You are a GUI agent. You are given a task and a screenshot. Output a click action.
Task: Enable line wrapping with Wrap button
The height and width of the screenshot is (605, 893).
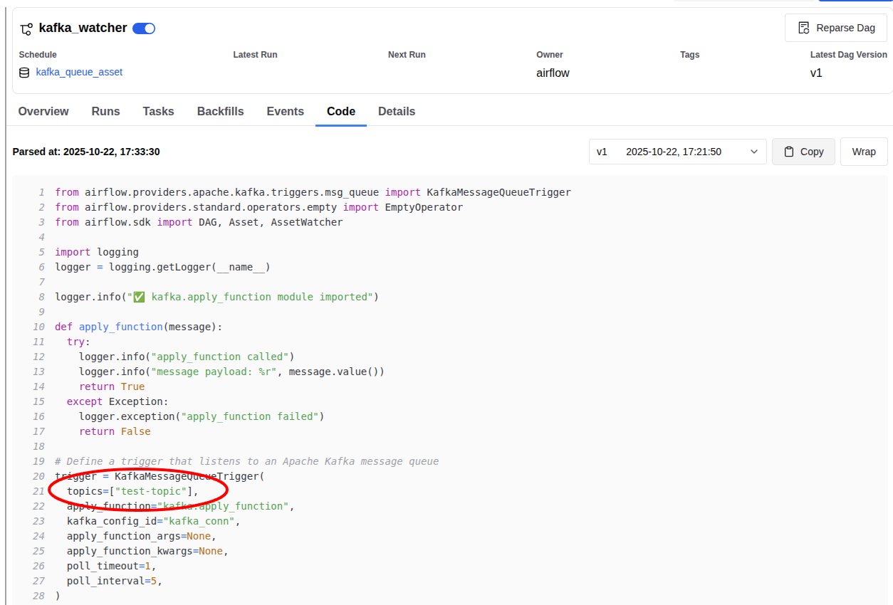(864, 152)
